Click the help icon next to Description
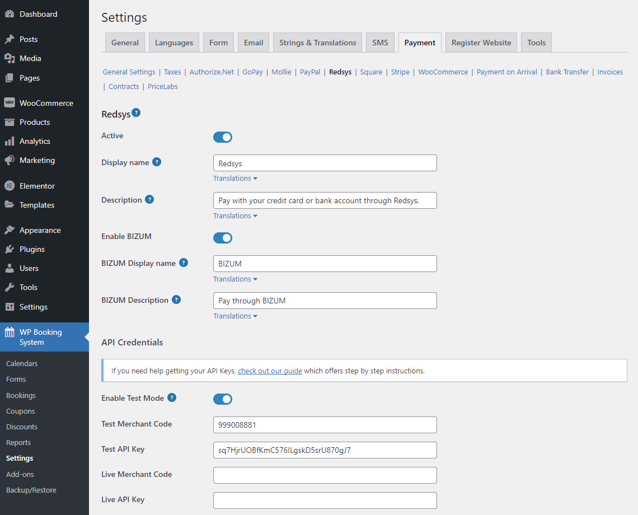 pos(150,199)
